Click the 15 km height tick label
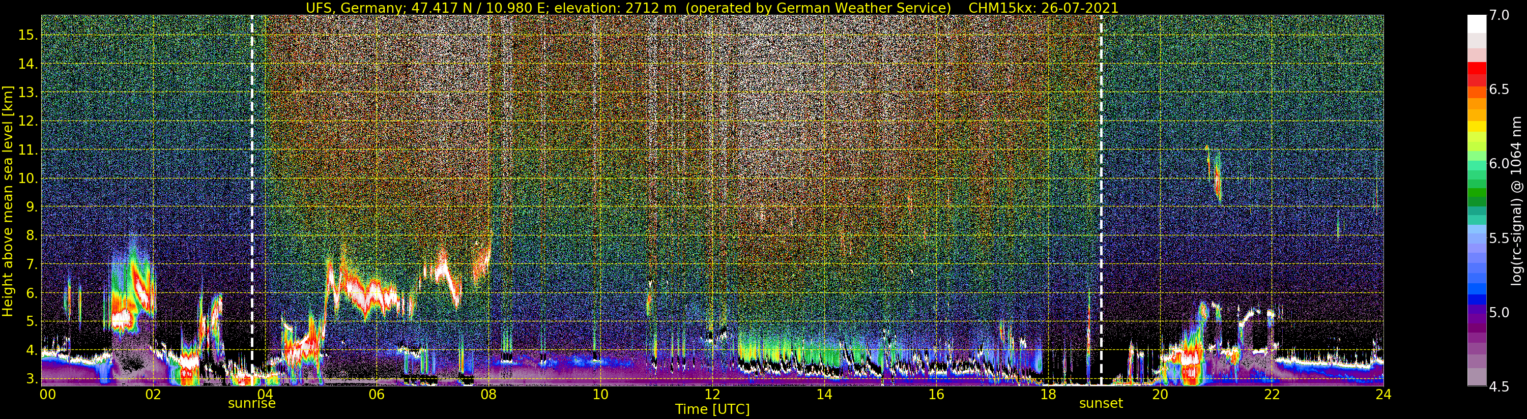 pyautogui.click(x=28, y=35)
